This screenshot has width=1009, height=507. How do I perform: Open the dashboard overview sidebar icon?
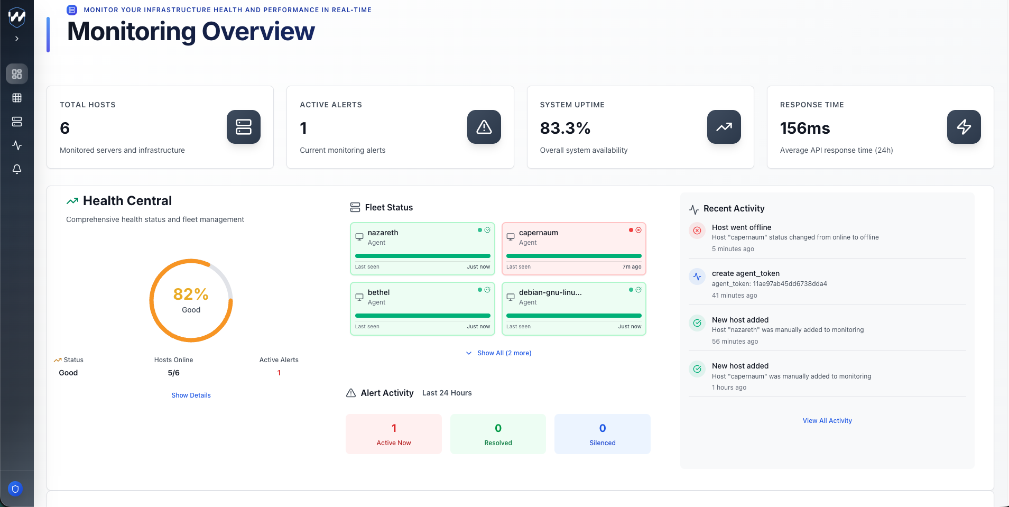(17, 74)
